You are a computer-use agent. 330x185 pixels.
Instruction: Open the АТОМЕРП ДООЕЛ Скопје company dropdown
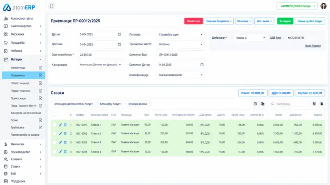pos(297,6)
